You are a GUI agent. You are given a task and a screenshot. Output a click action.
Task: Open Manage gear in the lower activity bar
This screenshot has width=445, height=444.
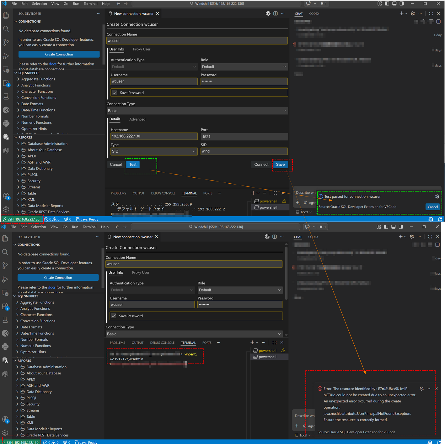click(x=6, y=433)
